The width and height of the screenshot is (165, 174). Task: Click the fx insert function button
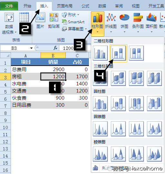[55, 48]
